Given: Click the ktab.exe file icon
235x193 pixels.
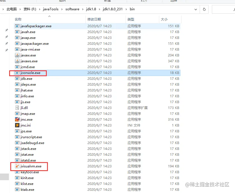Looking at the screenshot, I should click(17, 190).
